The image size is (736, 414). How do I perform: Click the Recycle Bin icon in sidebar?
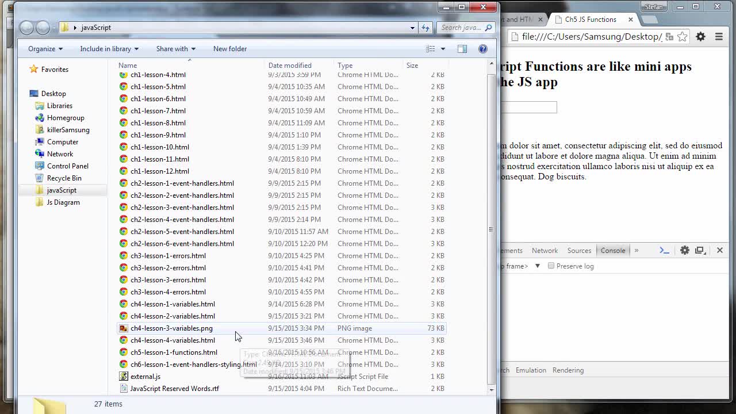click(40, 178)
